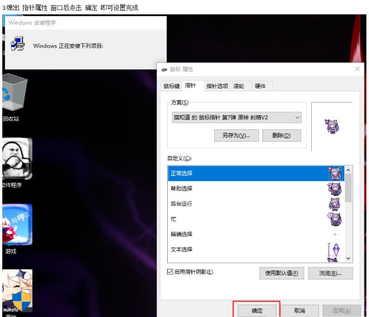
Task: Select the 忙 list row
Action: pos(256,219)
